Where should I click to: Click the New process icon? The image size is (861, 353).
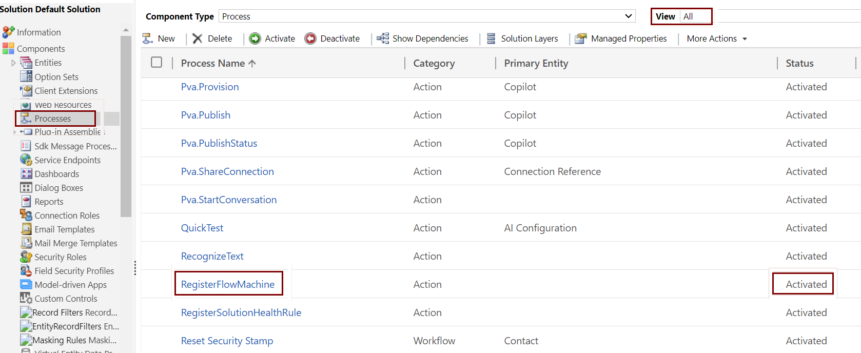(x=148, y=38)
